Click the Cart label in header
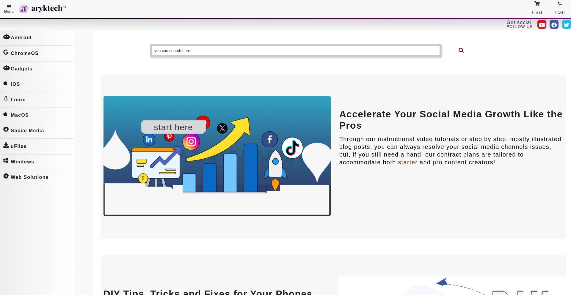 tap(537, 12)
